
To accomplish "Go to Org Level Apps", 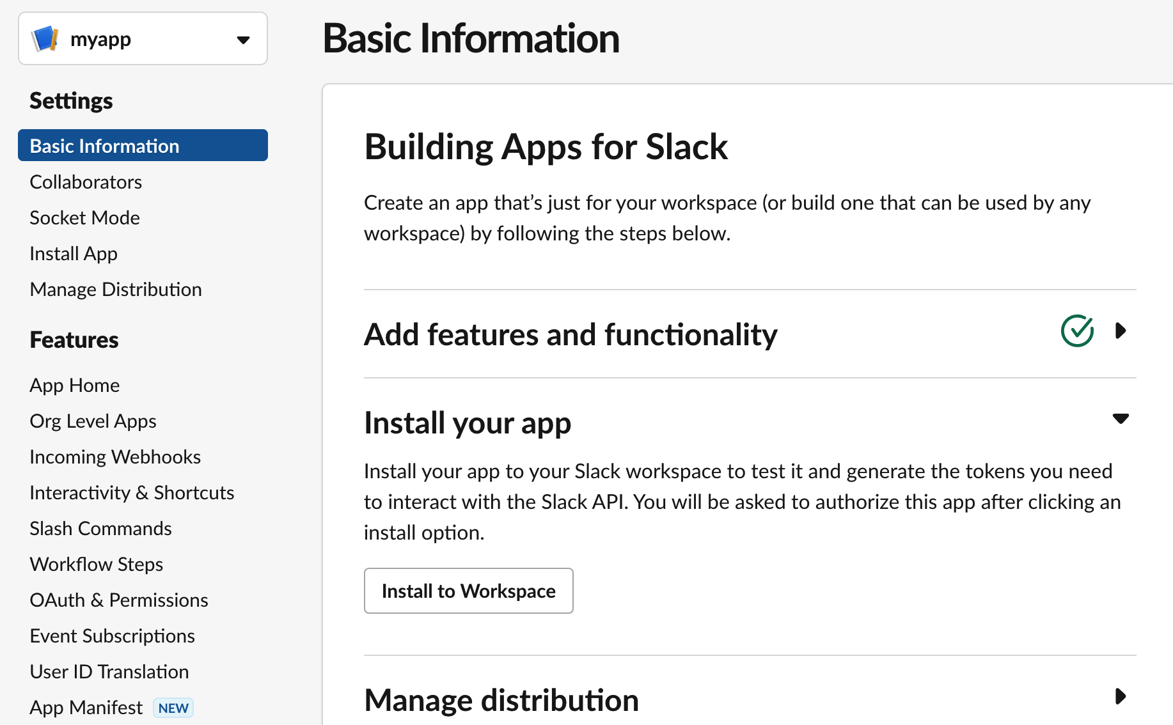I will click(x=93, y=421).
